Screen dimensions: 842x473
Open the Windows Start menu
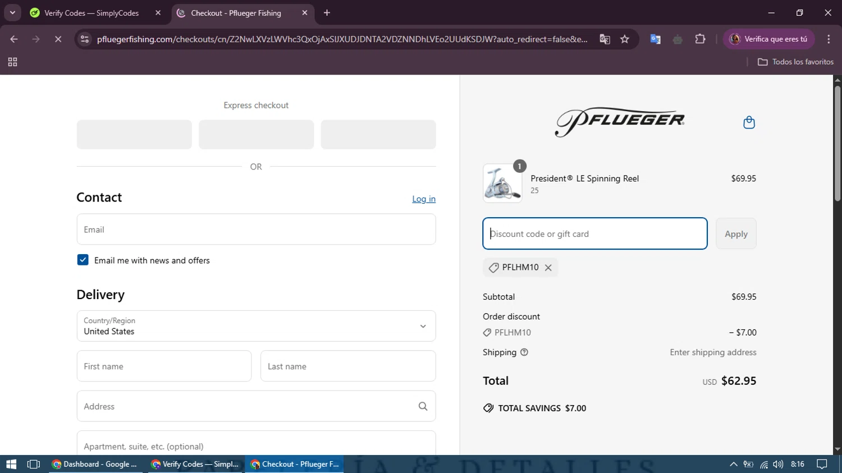[x=11, y=464]
